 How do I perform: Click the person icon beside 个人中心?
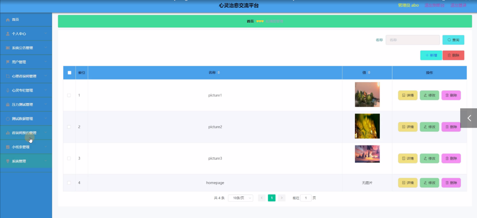8,34
